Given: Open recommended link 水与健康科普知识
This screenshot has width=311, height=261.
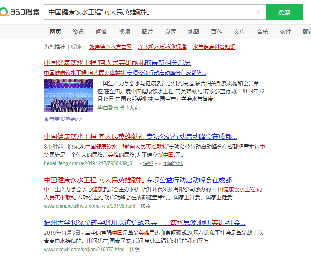Looking at the screenshot, I should click(x=214, y=47).
